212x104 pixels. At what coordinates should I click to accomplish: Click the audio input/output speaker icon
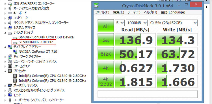10,8
